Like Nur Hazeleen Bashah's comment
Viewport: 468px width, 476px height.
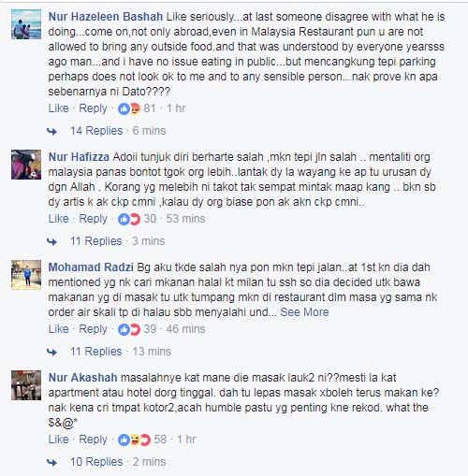[58, 108]
